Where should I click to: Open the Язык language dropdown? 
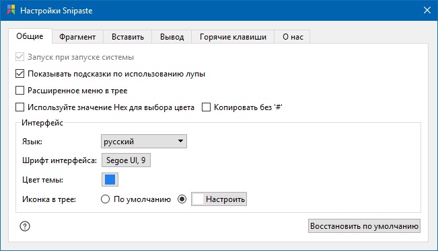(x=143, y=142)
